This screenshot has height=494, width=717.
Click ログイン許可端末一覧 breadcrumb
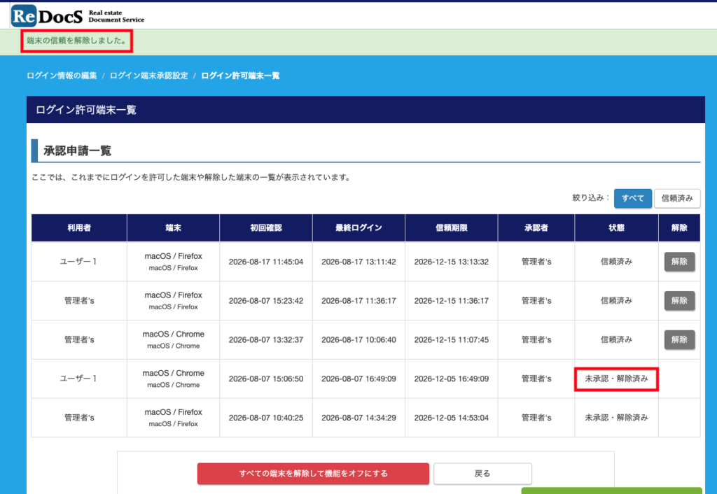coord(241,76)
